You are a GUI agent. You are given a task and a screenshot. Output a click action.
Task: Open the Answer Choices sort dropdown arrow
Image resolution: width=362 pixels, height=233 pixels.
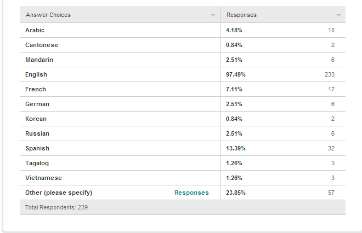click(213, 15)
